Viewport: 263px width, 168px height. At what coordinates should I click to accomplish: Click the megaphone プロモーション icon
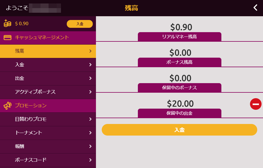click(8, 106)
